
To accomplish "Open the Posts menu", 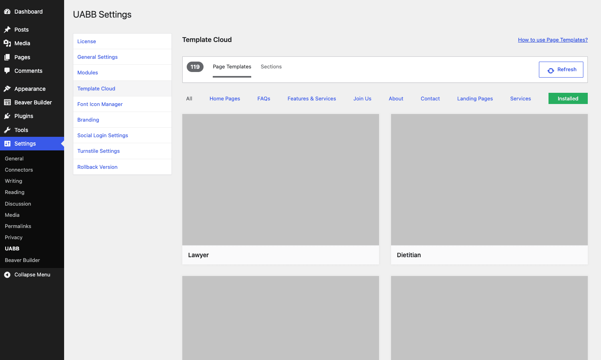I will (32, 30).
